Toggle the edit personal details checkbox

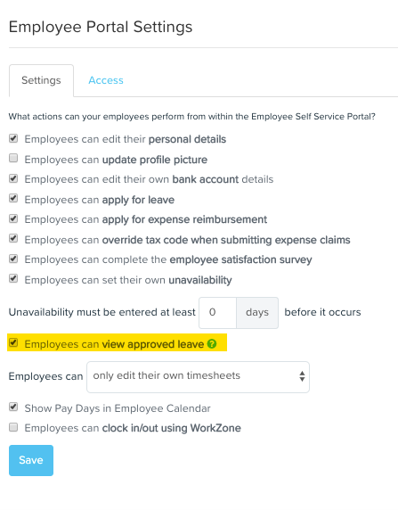(13, 138)
